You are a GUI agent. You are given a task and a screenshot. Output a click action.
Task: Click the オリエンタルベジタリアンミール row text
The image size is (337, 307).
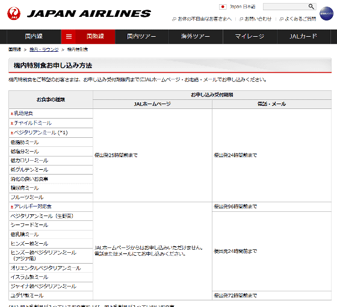(46, 268)
